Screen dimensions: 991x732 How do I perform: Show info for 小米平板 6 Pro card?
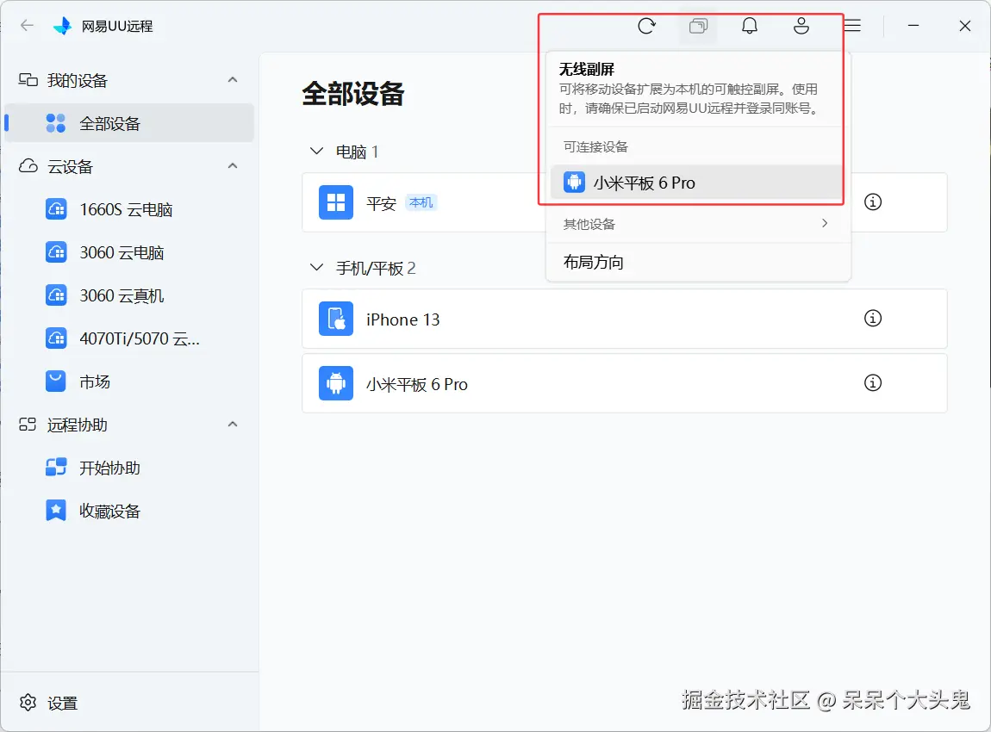pos(873,382)
